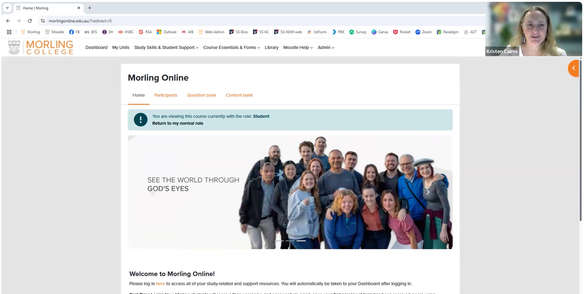
Task: Go to previous carousel slide
Action: click(152, 192)
